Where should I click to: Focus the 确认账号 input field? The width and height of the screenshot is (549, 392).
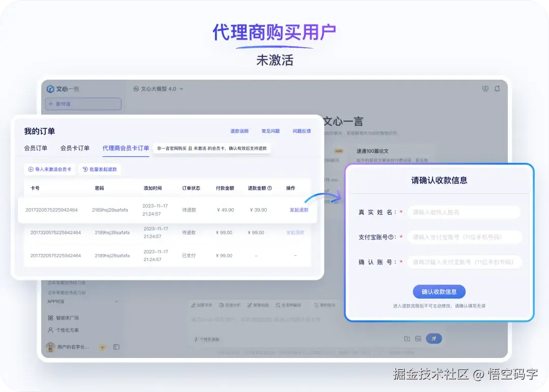pyautogui.click(x=464, y=262)
